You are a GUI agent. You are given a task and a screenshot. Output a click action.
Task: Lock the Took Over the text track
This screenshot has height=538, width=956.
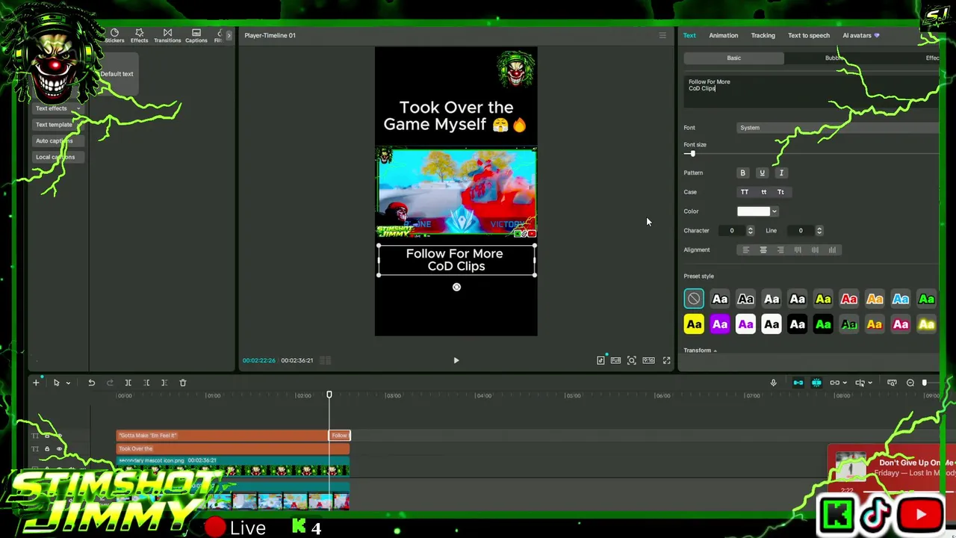pos(46,449)
